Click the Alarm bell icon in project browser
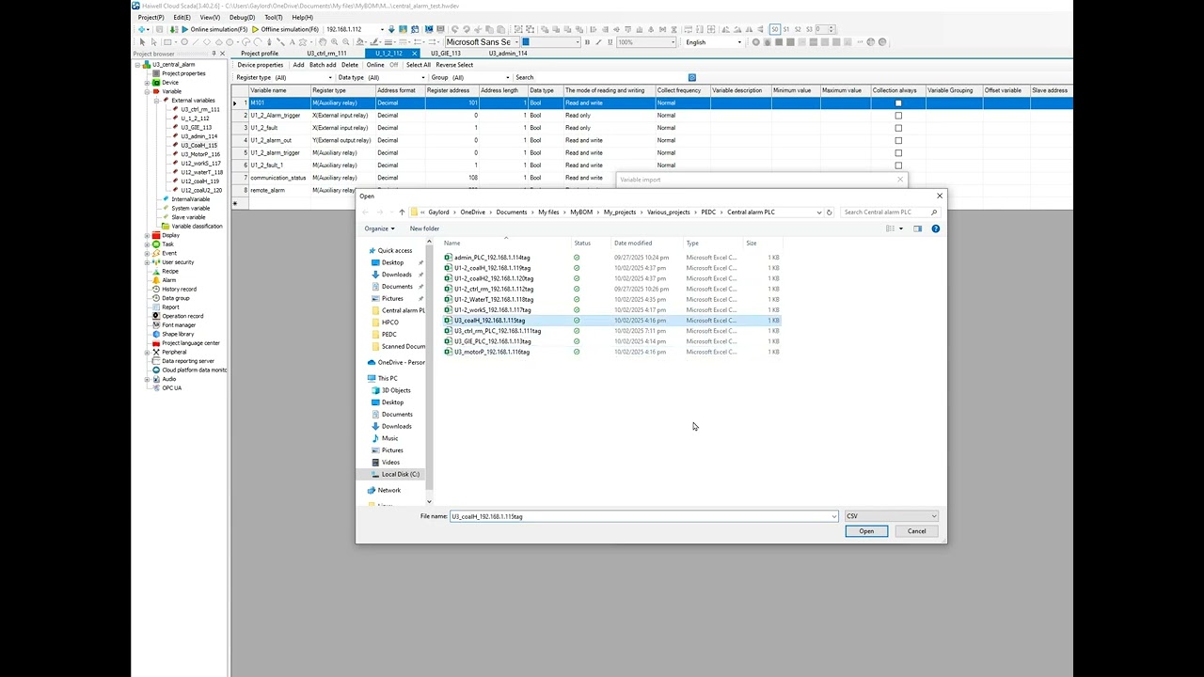This screenshot has height=677, width=1204. pyautogui.click(x=155, y=280)
